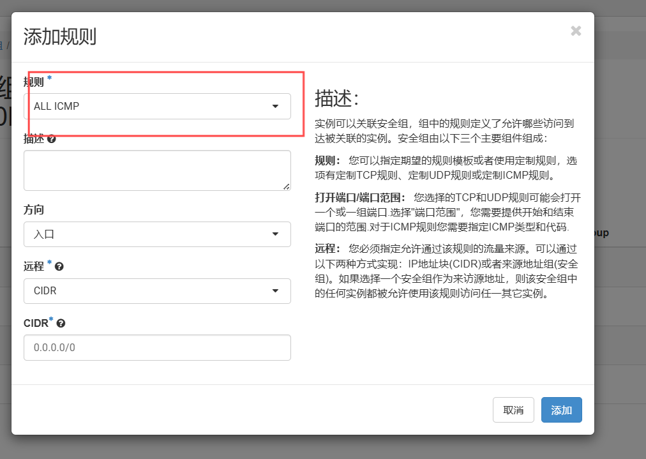Click the 规则 field label above dropdown
Image resolution: width=646 pixels, height=459 pixels.
(x=34, y=82)
